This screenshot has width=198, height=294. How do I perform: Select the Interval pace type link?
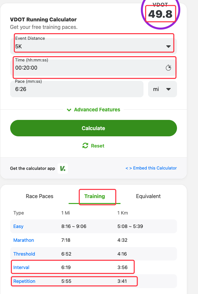click(21, 267)
